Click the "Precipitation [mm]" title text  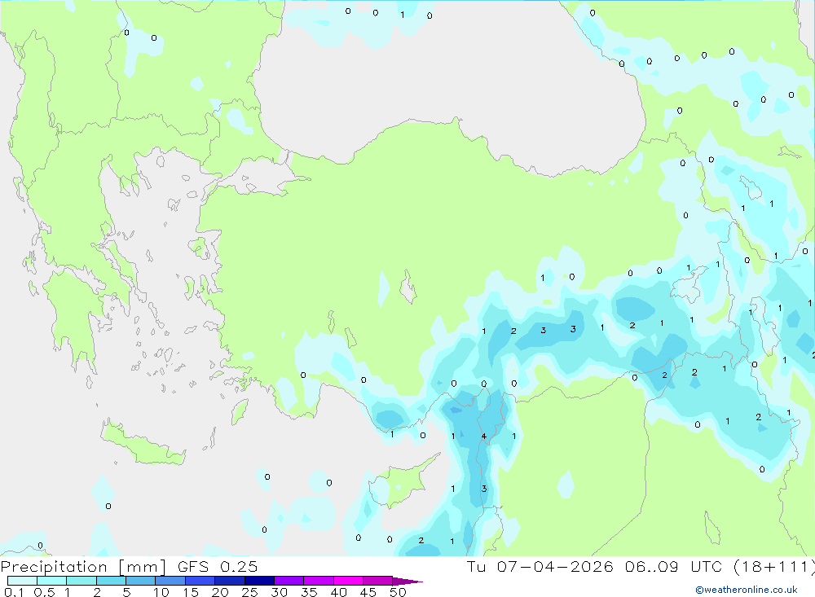click(83, 567)
